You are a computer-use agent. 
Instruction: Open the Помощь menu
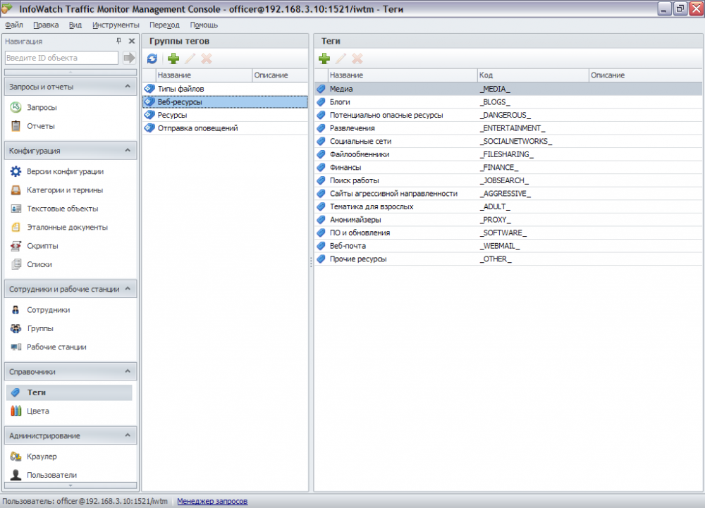[204, 25]
